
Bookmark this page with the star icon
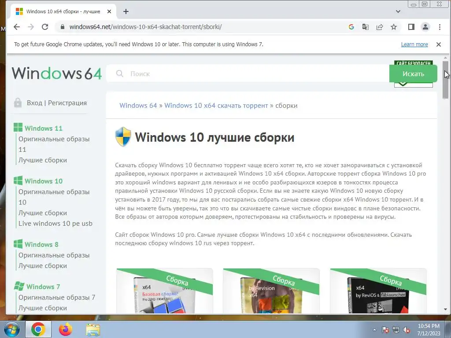point(394,27)
